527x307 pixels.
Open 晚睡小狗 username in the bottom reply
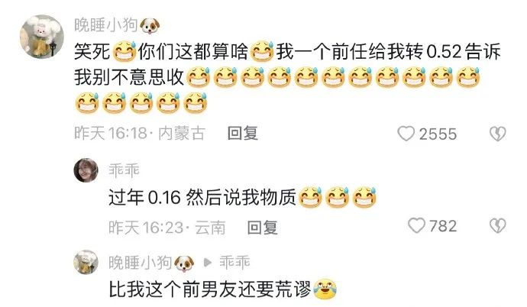click(x=141, y=263)
